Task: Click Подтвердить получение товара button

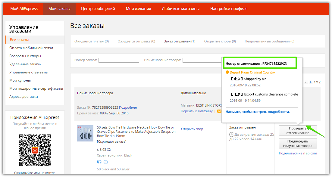Action: coord(298,143)
